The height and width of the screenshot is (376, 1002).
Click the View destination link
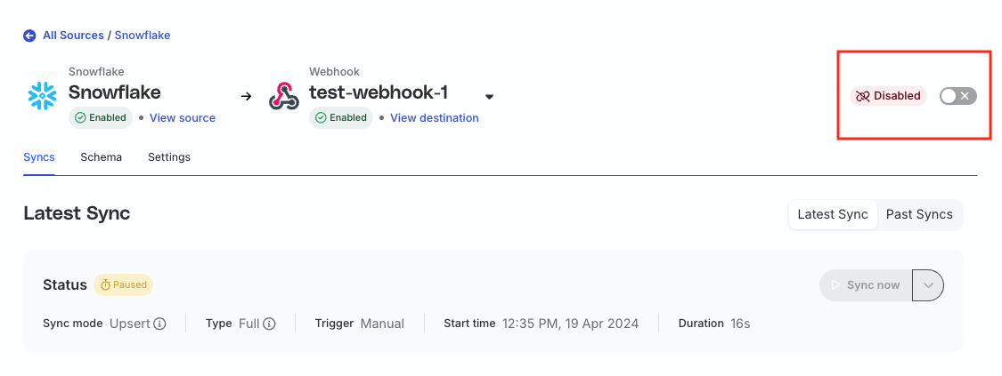(434, 118)
